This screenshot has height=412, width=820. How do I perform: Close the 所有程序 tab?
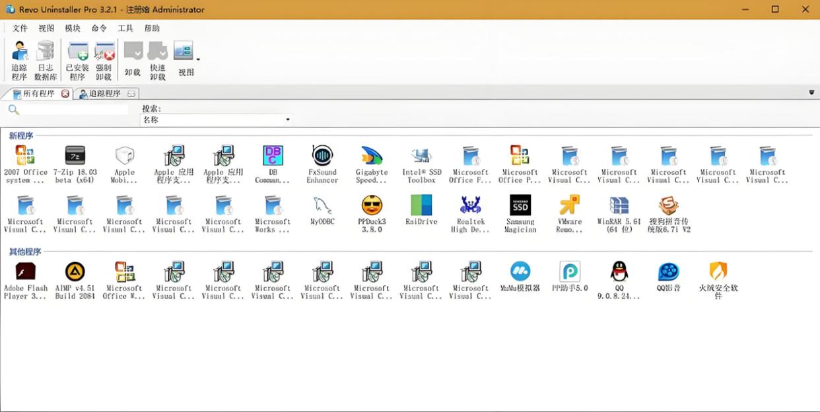pyautogui.click(x=65, y=94)
